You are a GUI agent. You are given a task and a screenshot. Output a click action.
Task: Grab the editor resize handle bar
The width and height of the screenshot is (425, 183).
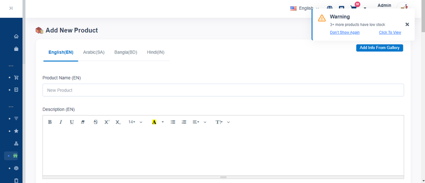tap(223, 177)
